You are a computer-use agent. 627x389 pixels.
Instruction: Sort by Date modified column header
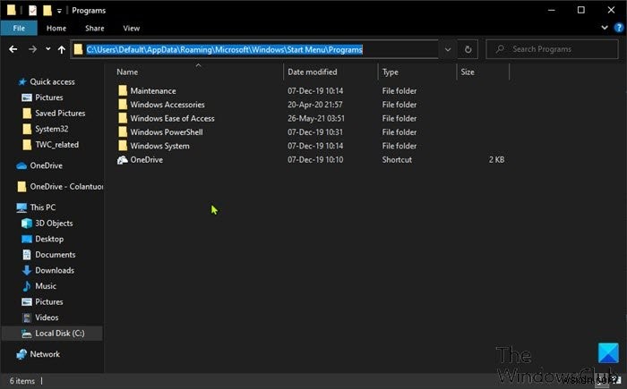tap(313, 72)
